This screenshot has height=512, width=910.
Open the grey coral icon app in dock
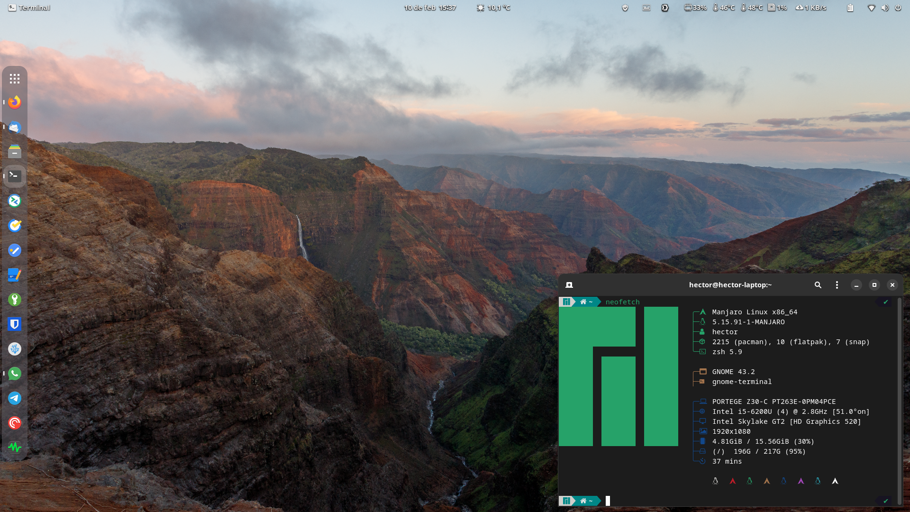pyautogui.click(x=15, y=349)
